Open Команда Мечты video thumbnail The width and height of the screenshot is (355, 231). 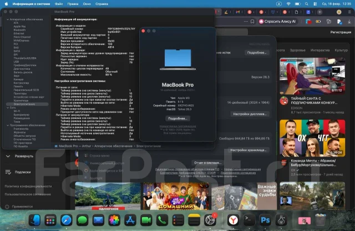(312, 138)
